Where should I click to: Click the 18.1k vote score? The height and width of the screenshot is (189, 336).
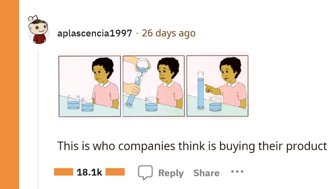pos(89,172)
